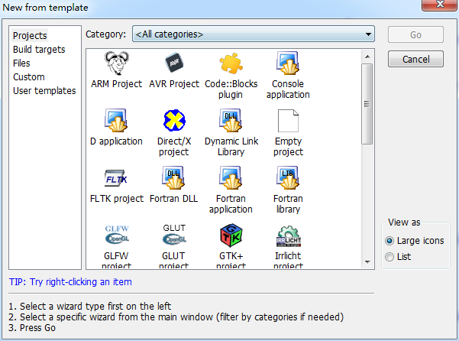459x341 pixels.
Task: Select User templates wizard type
Action: click(x=44, y=91)
